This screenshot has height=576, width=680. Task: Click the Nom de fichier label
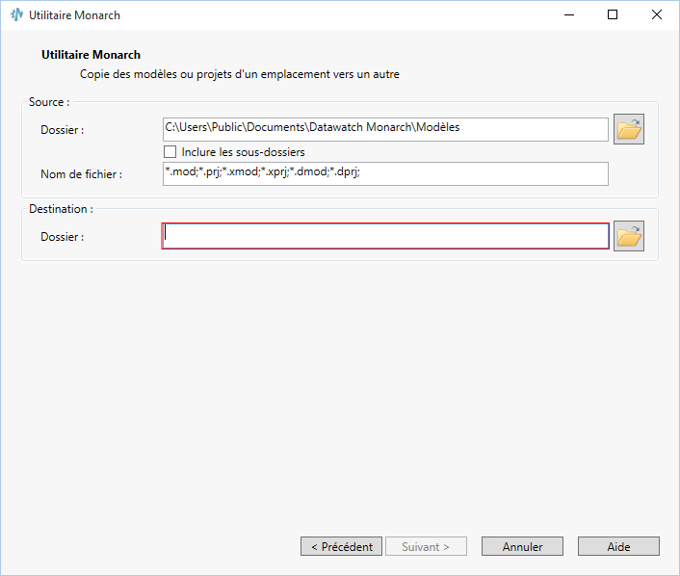click(x=81, y=174)
